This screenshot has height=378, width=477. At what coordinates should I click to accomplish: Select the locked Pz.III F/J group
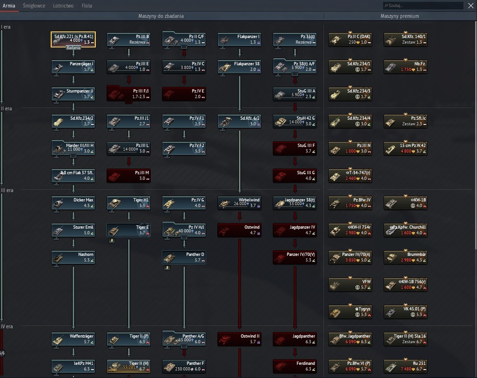129,94
